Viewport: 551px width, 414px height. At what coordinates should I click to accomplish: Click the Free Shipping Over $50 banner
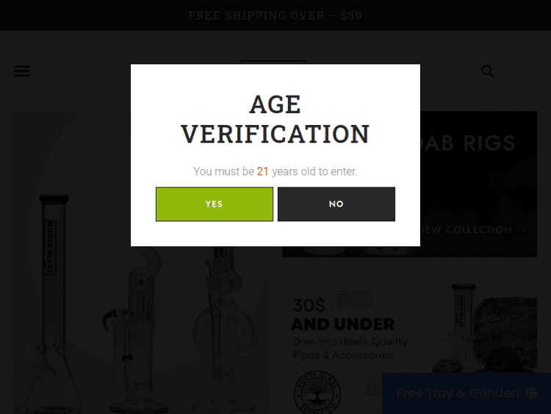pyautogui.click(x=275, y=15)
